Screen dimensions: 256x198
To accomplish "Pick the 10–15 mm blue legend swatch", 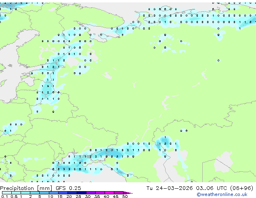I will point(54,193).
